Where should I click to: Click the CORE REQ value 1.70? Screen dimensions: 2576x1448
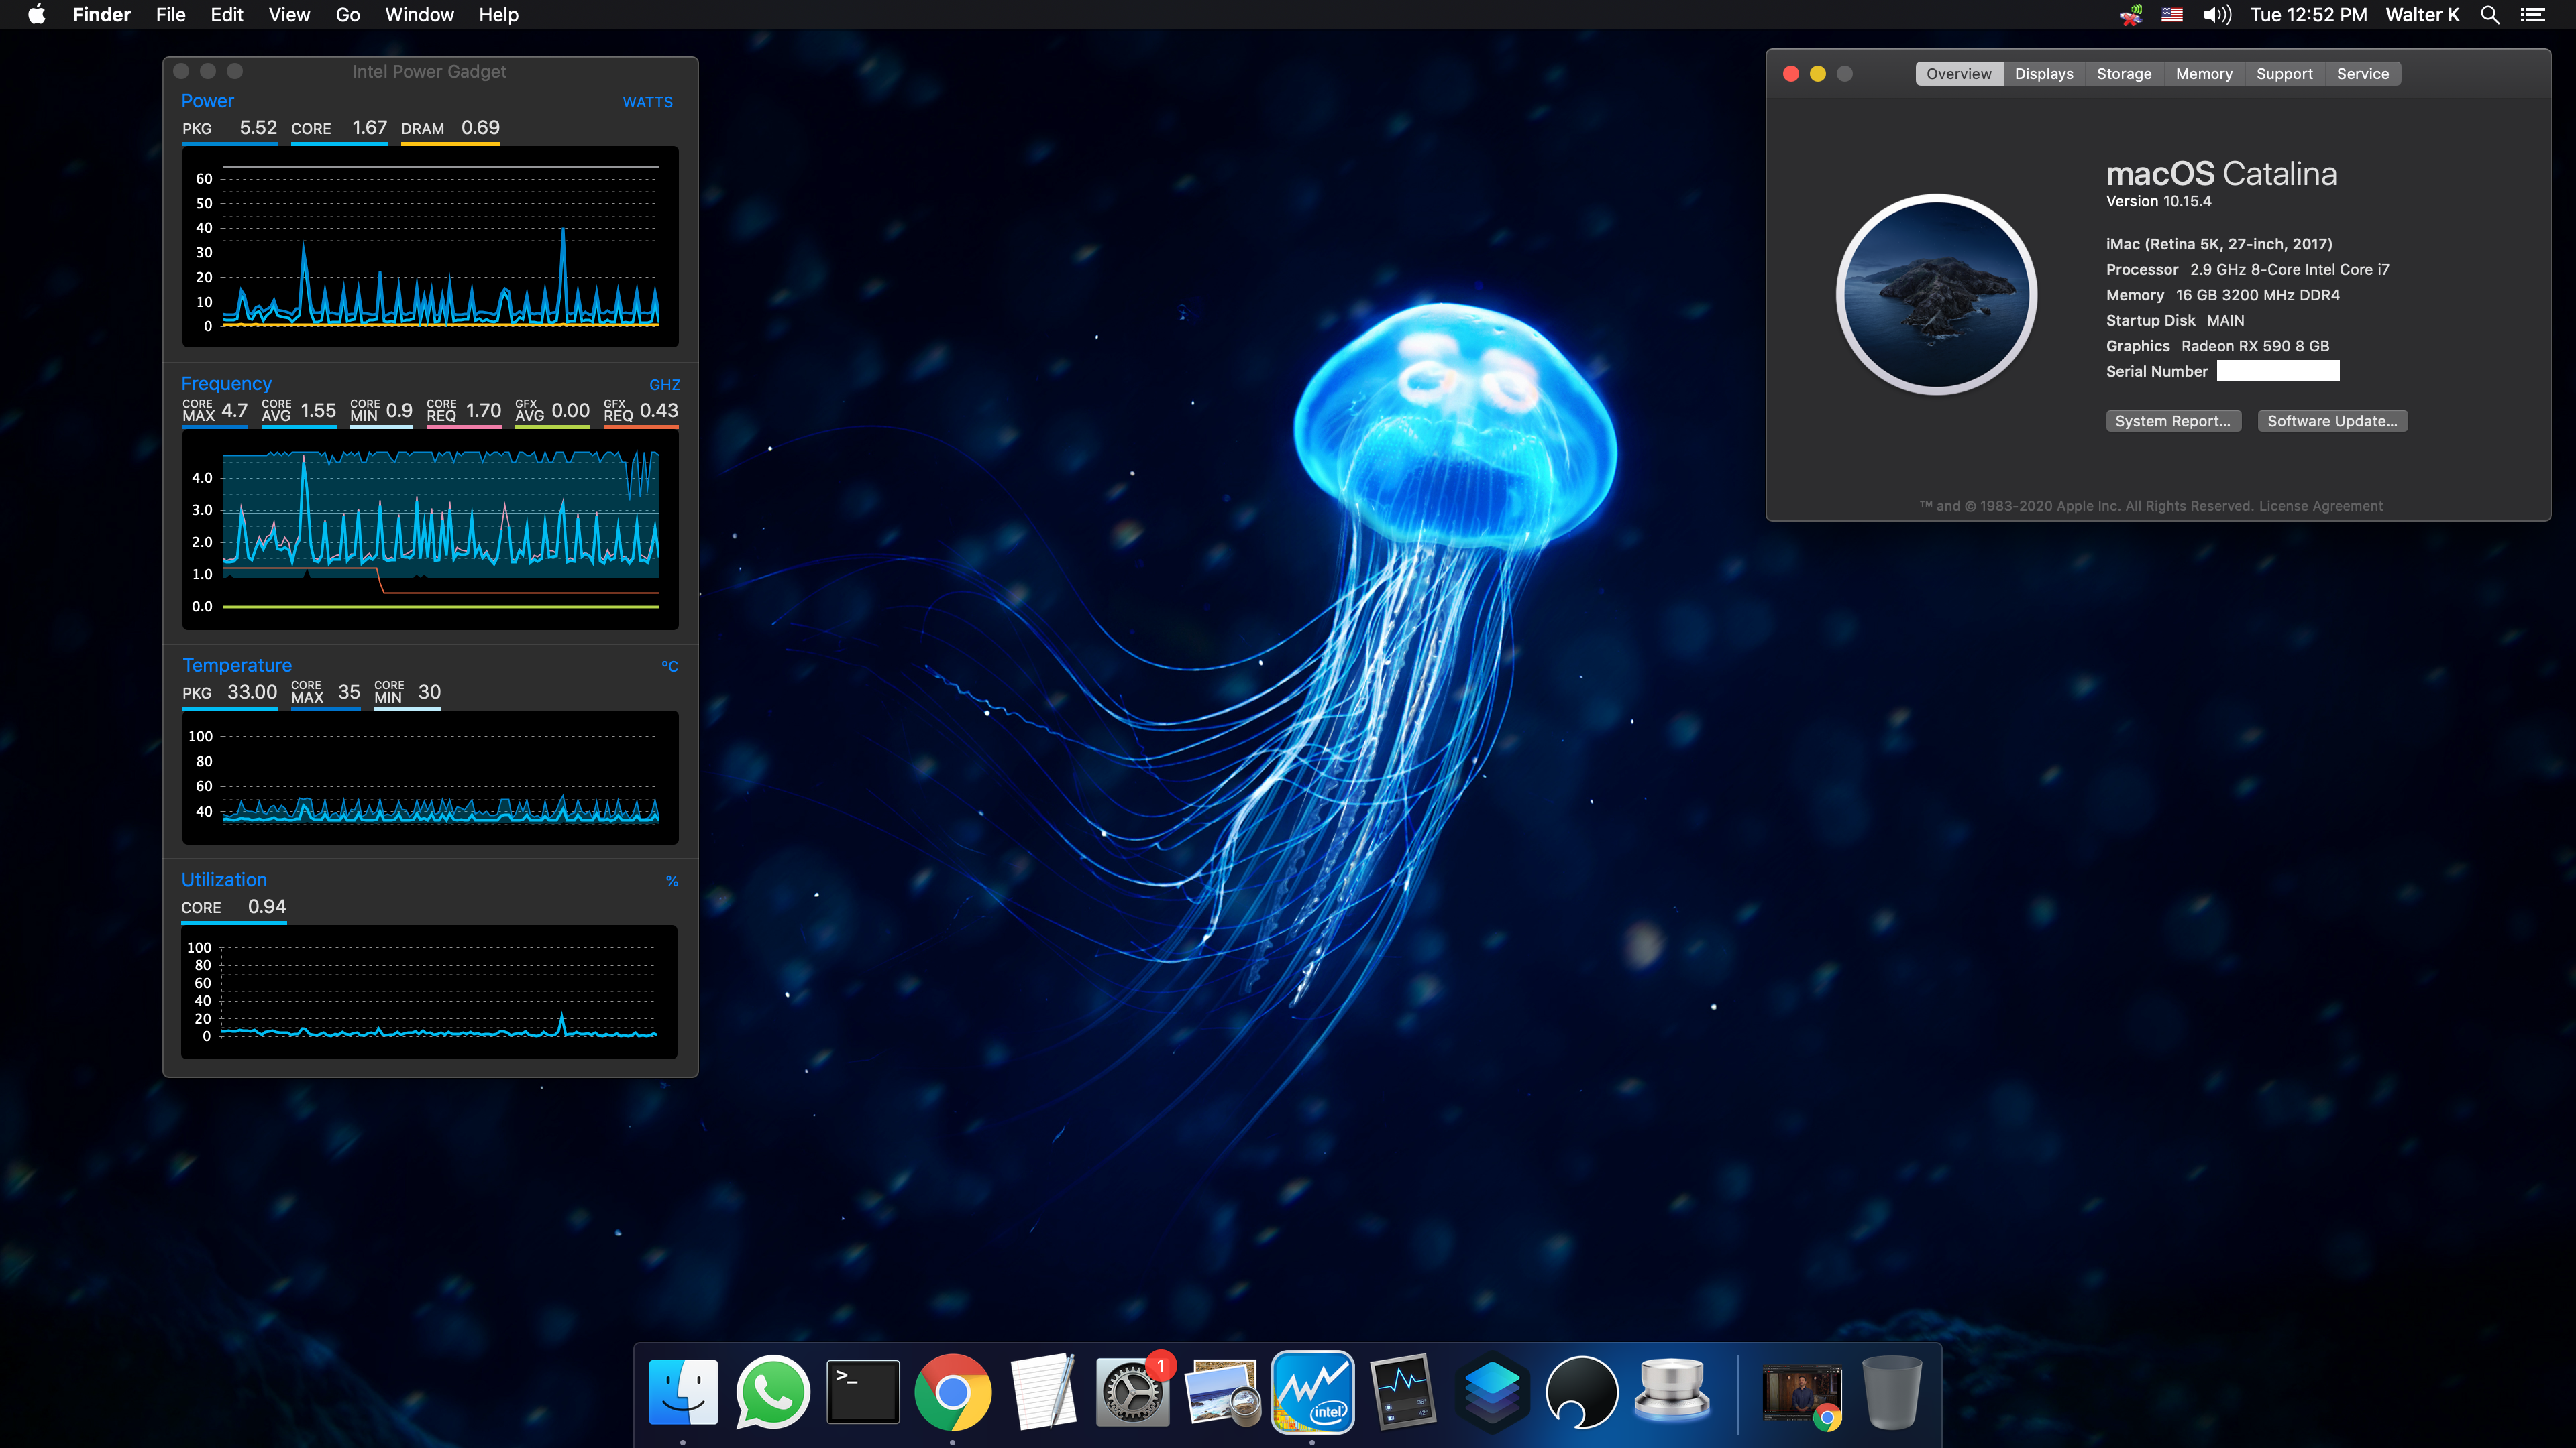(x=483, y=411)
